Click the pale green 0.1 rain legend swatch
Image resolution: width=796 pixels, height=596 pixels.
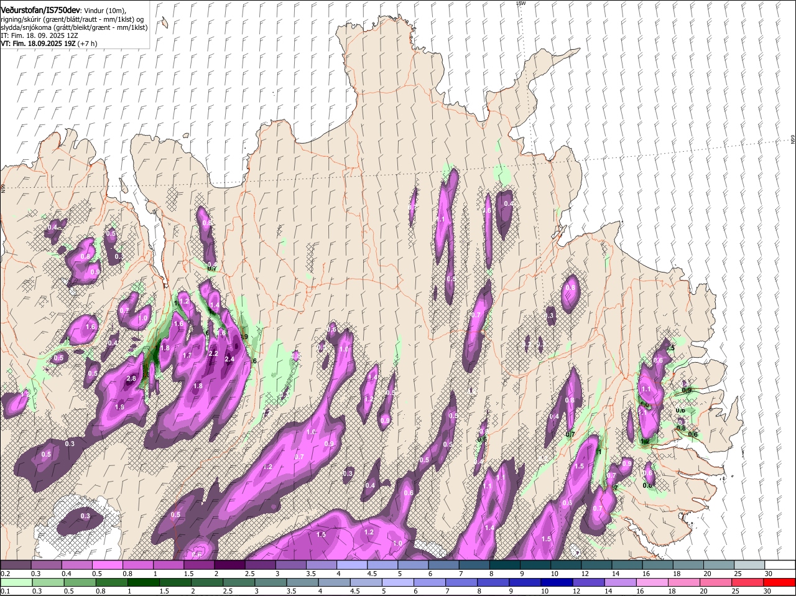(x=16, y=582)
